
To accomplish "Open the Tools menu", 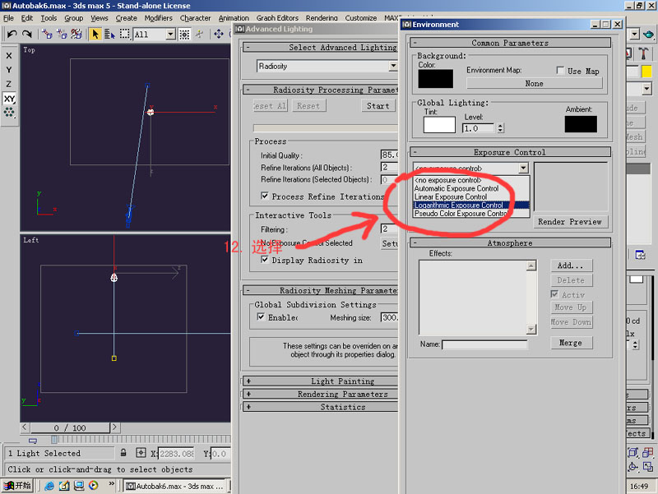I will pyautogui.click(x=49, y=18).
